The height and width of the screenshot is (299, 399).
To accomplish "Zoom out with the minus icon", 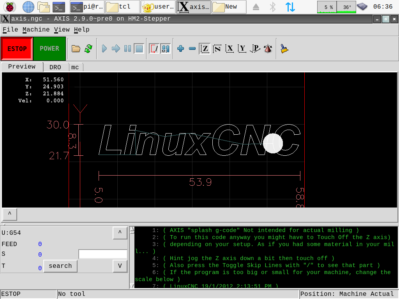I will [192, 49].
